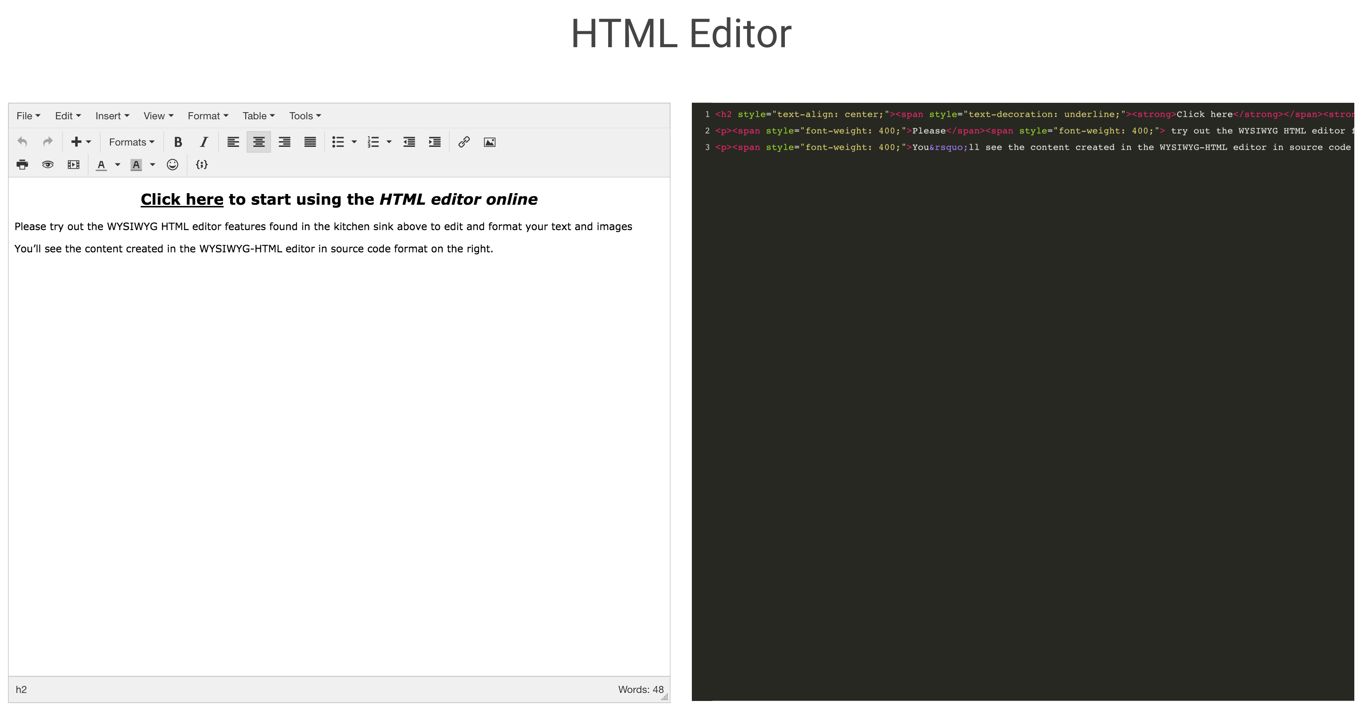Click the Undo arrow button

[x=23, y=142]
